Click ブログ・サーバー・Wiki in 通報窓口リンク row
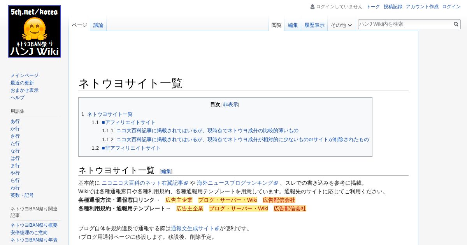This screenshot has height=245, width=467. click(x=228, y=200)
